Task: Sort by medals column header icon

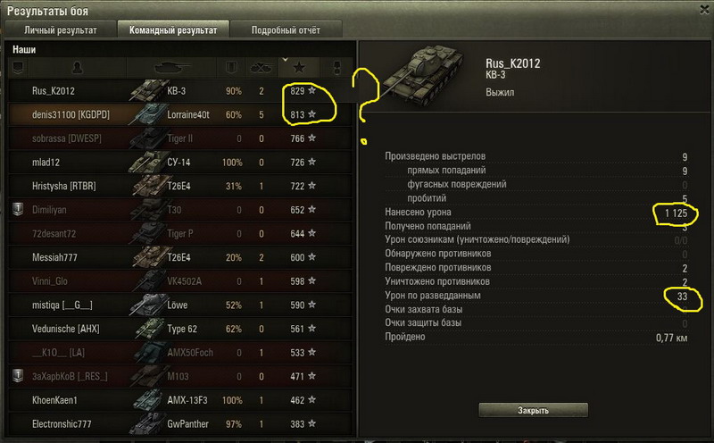Action: point(338,68)
